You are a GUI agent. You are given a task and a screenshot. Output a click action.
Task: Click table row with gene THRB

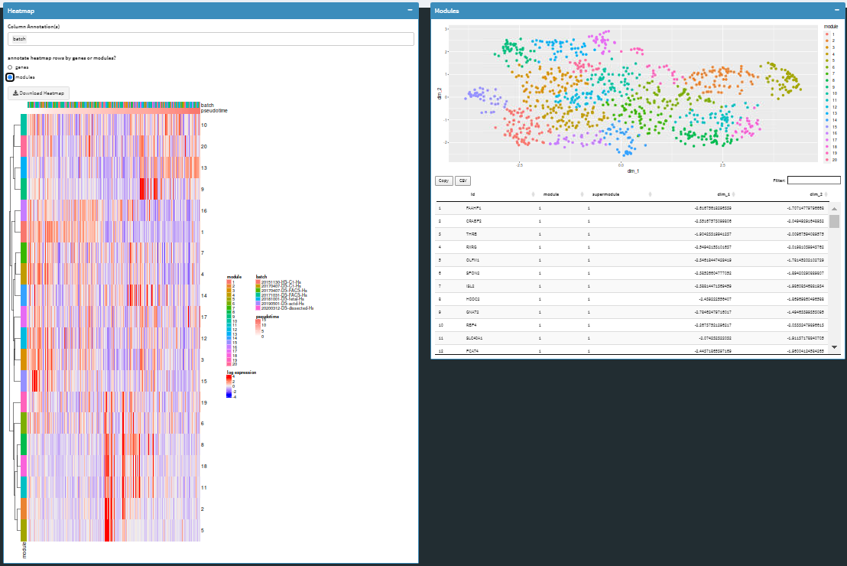pos(632,234)
